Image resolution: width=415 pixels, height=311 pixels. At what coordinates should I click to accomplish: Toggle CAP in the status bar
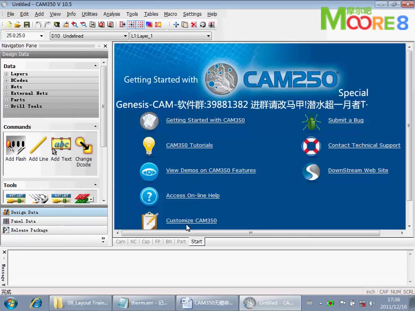click(383, 292)
